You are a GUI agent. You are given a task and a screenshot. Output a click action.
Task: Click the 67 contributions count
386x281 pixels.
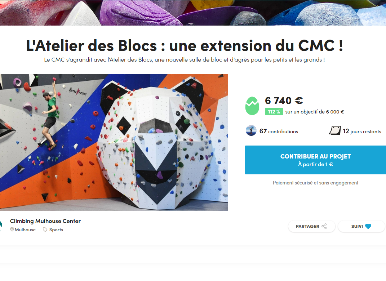point(279,131)
